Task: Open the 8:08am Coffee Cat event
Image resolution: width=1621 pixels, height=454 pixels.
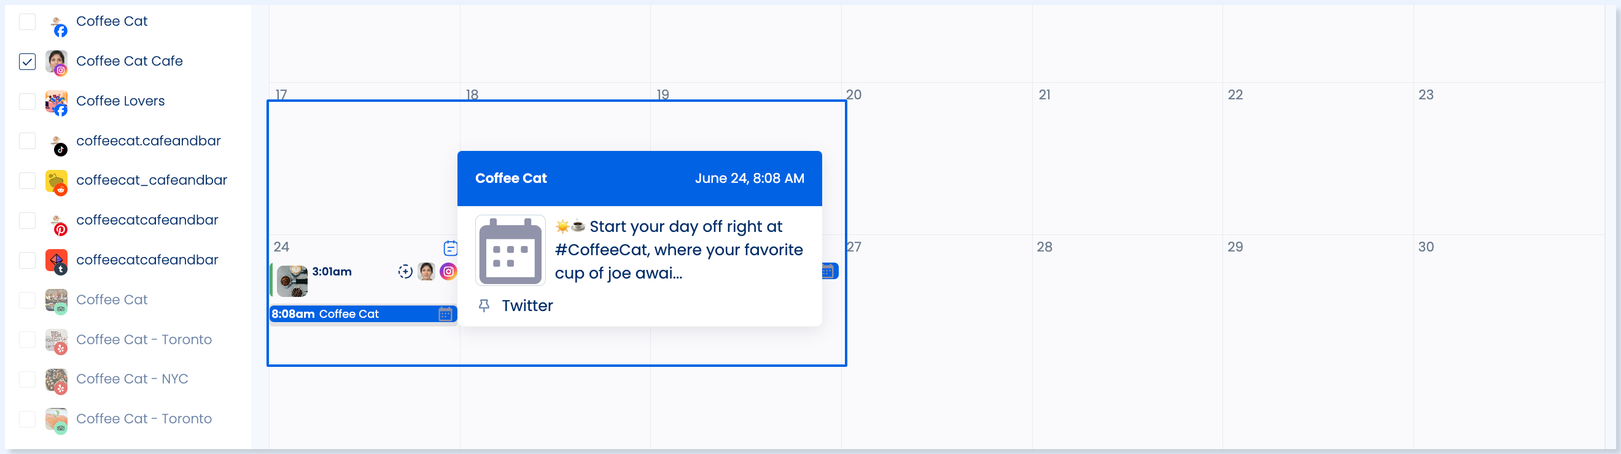Action: pyautogui.click(x=349, y=314)
